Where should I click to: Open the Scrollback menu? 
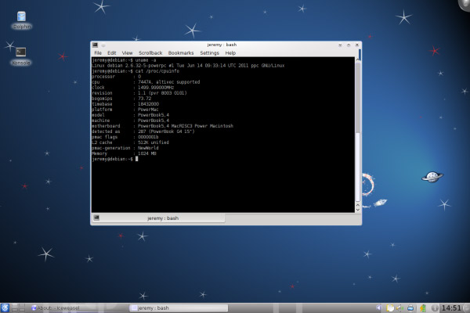(x=150, y=53)
